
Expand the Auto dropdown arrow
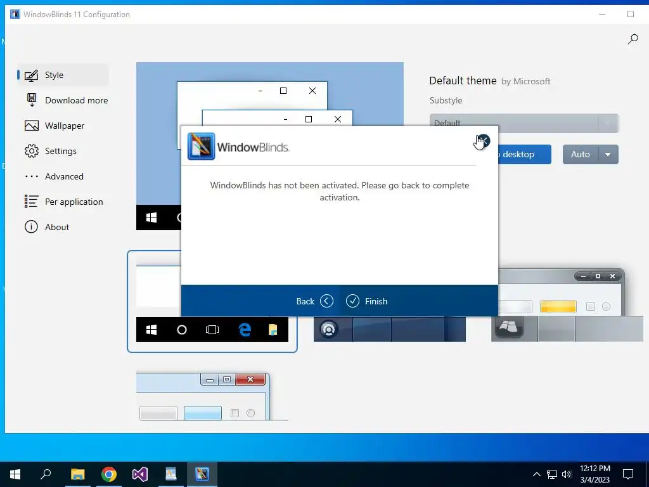pyautogui.click(x=608, y=155)
